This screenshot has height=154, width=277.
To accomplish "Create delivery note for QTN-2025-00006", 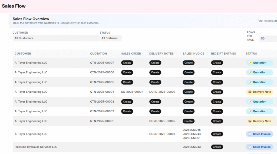I will tap(155, 72).
